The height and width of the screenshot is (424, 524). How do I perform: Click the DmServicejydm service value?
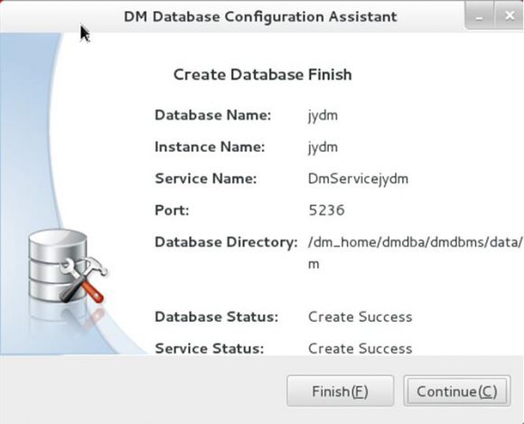coord(359,179)
